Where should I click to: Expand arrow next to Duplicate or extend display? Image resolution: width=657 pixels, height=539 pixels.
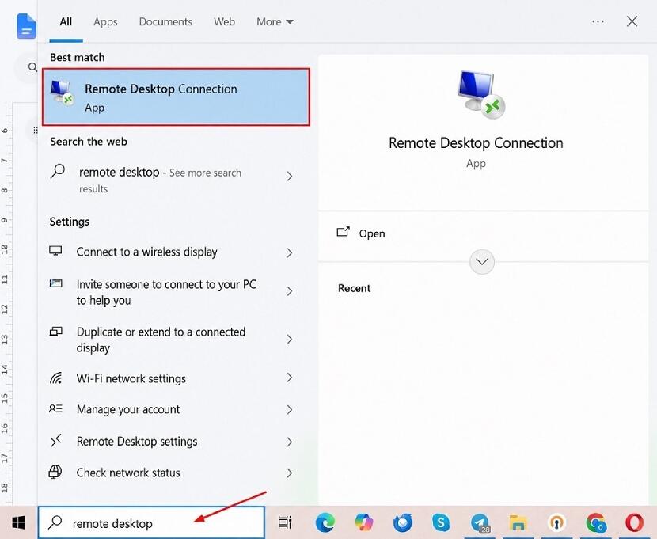[290, 340]
